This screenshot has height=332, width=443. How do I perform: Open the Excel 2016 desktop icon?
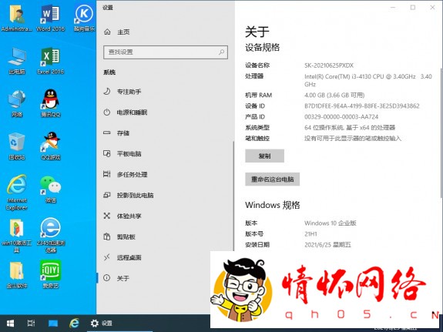[x=51, y=61]
